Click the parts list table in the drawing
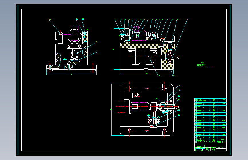The image size is (248, 160). (x=210, y=120)
